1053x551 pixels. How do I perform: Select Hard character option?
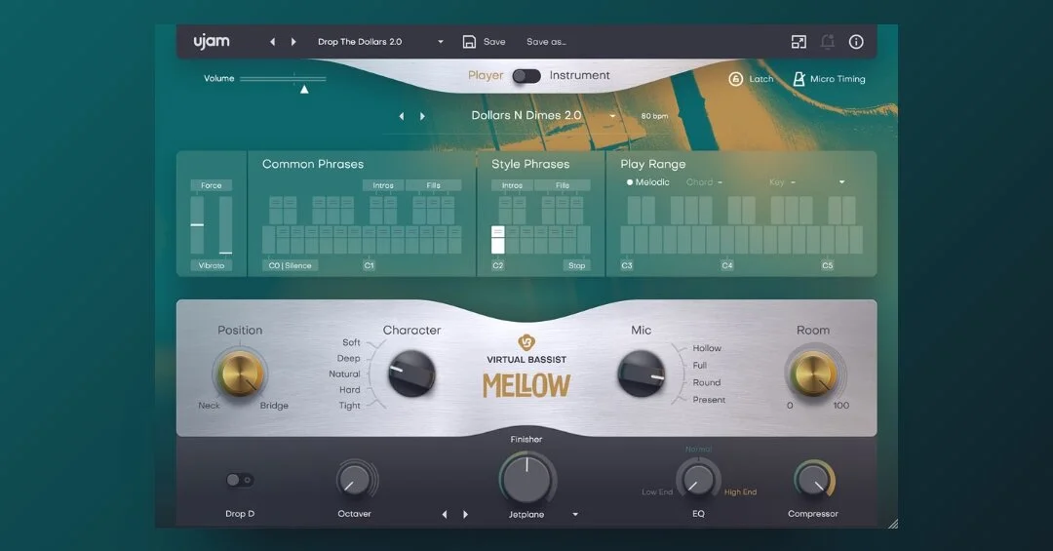tap(350, 390)
